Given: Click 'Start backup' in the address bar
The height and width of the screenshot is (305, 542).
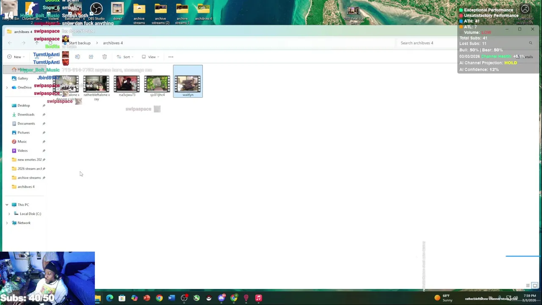Looking at the screenshot, I should coord(80,43).
